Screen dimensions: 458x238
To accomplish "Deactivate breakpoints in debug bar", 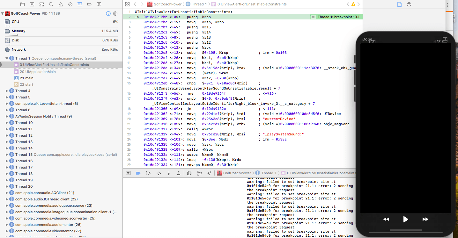I will 138,173.
